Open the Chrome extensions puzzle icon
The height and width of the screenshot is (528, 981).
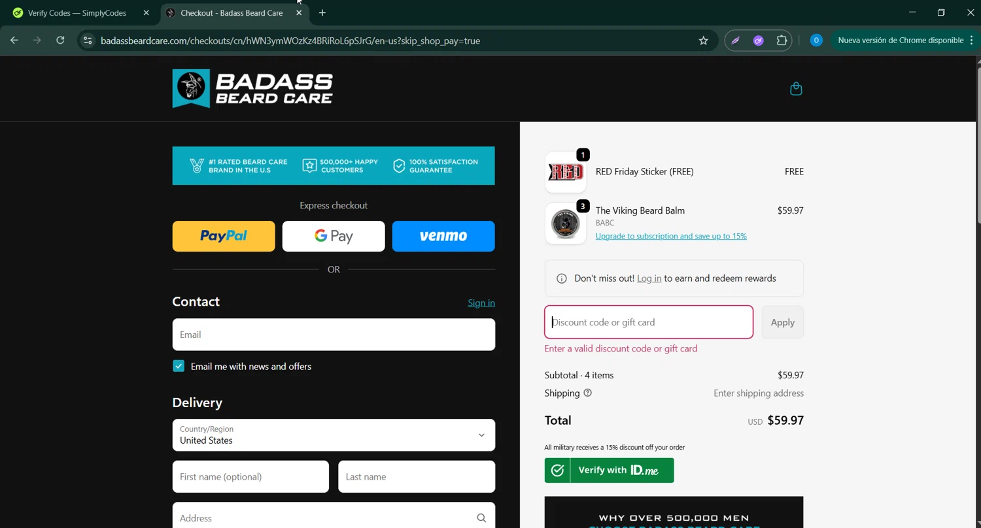[x=782, y=41]
